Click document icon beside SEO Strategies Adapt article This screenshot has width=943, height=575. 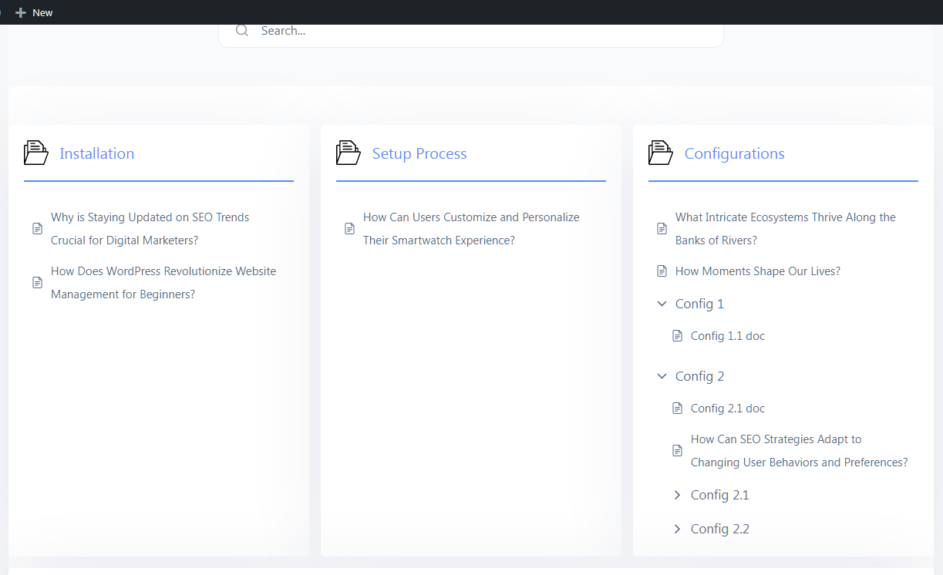[677, 451]
